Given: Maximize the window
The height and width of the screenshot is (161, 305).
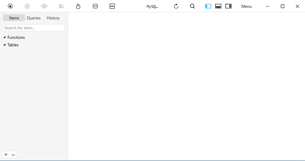Looking at the screenshot, I should tap(283, 6).
